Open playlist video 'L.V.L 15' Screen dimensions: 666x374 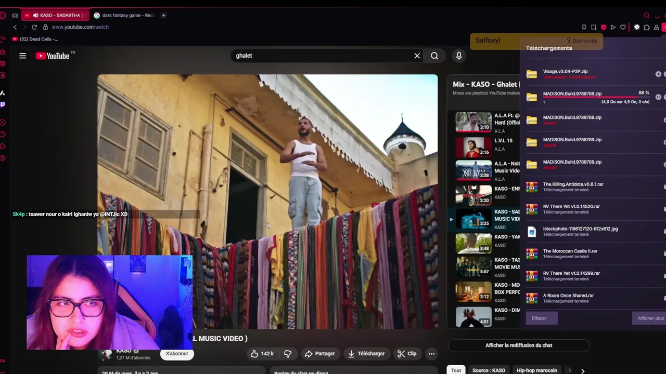pyautogui.click(x=503, y=141)
